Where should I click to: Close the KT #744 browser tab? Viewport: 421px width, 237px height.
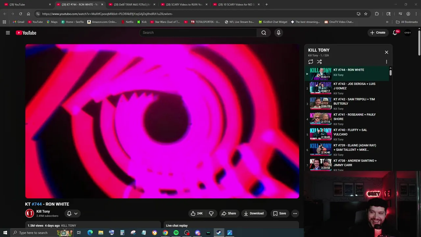tap(102, 4)
